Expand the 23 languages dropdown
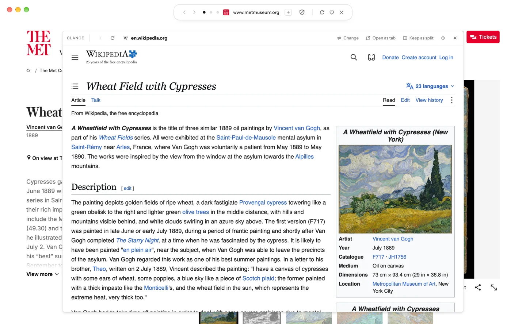 (x=430, y=86)
